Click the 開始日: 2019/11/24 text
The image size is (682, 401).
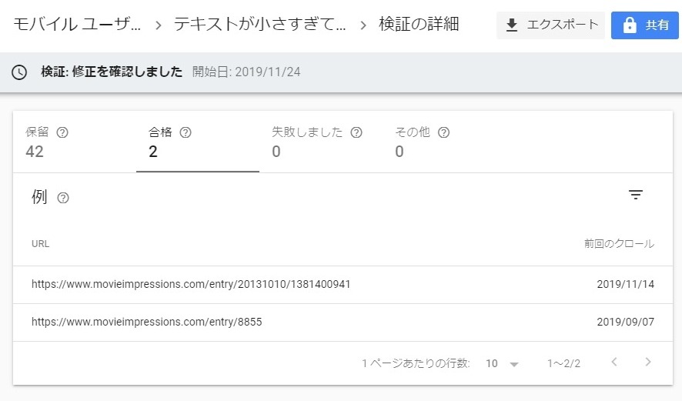tap(246, 72)
